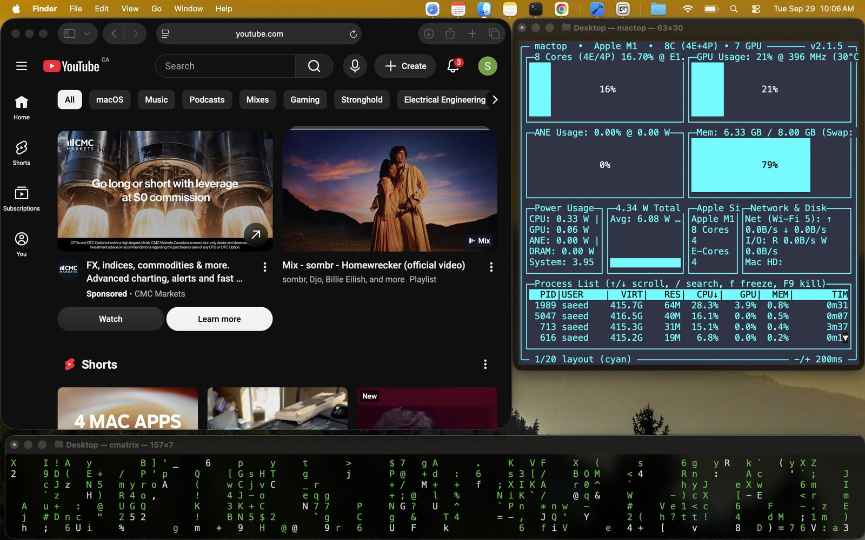Viewport: 865px width, 540px height.
Task: Open the 4 MAC APPS short thumbnail
Action: tap(128, 408)
